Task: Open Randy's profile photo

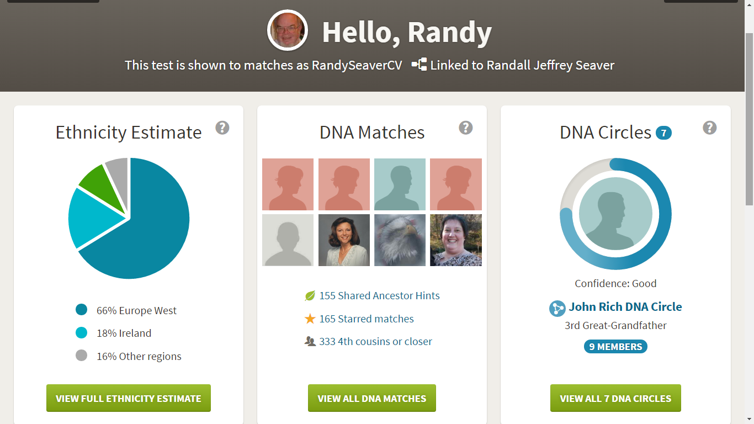Action: (287, 30)
